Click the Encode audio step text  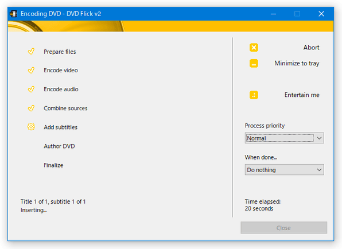point(61,89)
